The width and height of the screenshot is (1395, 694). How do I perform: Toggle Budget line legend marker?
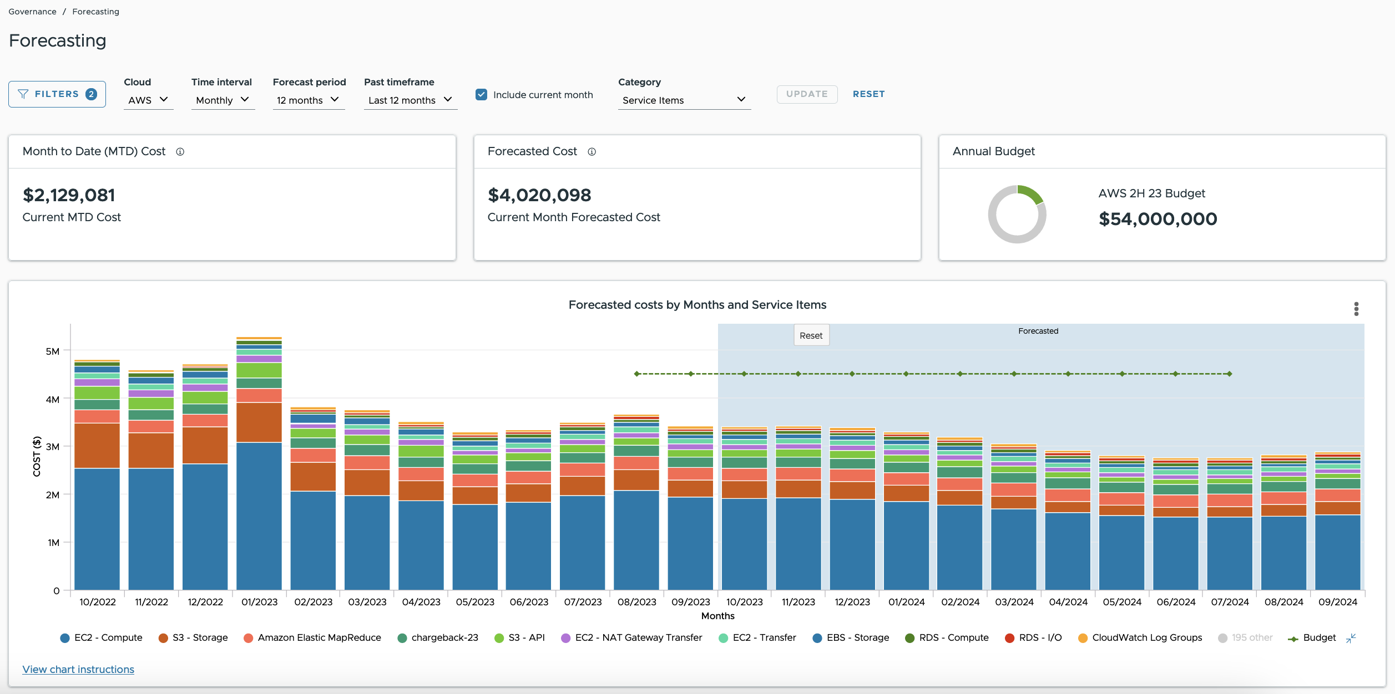[1293, 639]
